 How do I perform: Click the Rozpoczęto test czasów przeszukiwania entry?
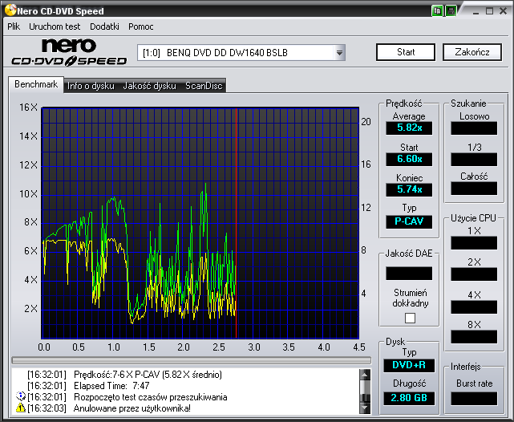click(151, 397)
